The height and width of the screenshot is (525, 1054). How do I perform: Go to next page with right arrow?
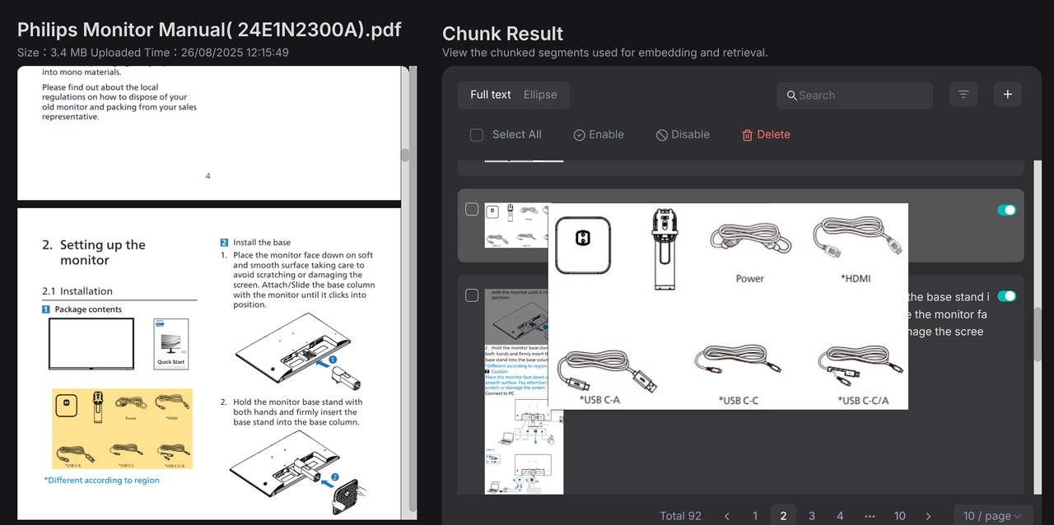coord(928,516)
